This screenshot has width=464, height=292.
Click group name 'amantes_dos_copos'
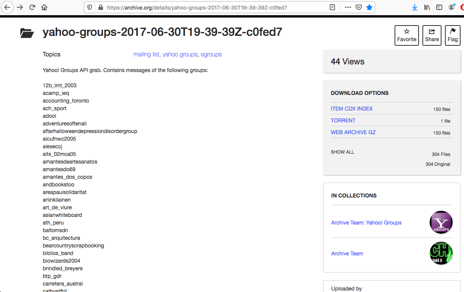68,177
